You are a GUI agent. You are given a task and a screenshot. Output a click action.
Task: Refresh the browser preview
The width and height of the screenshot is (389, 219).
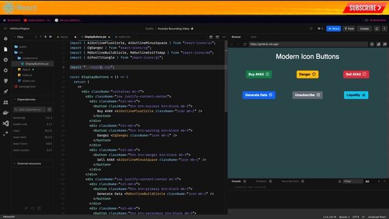[244, 44]
